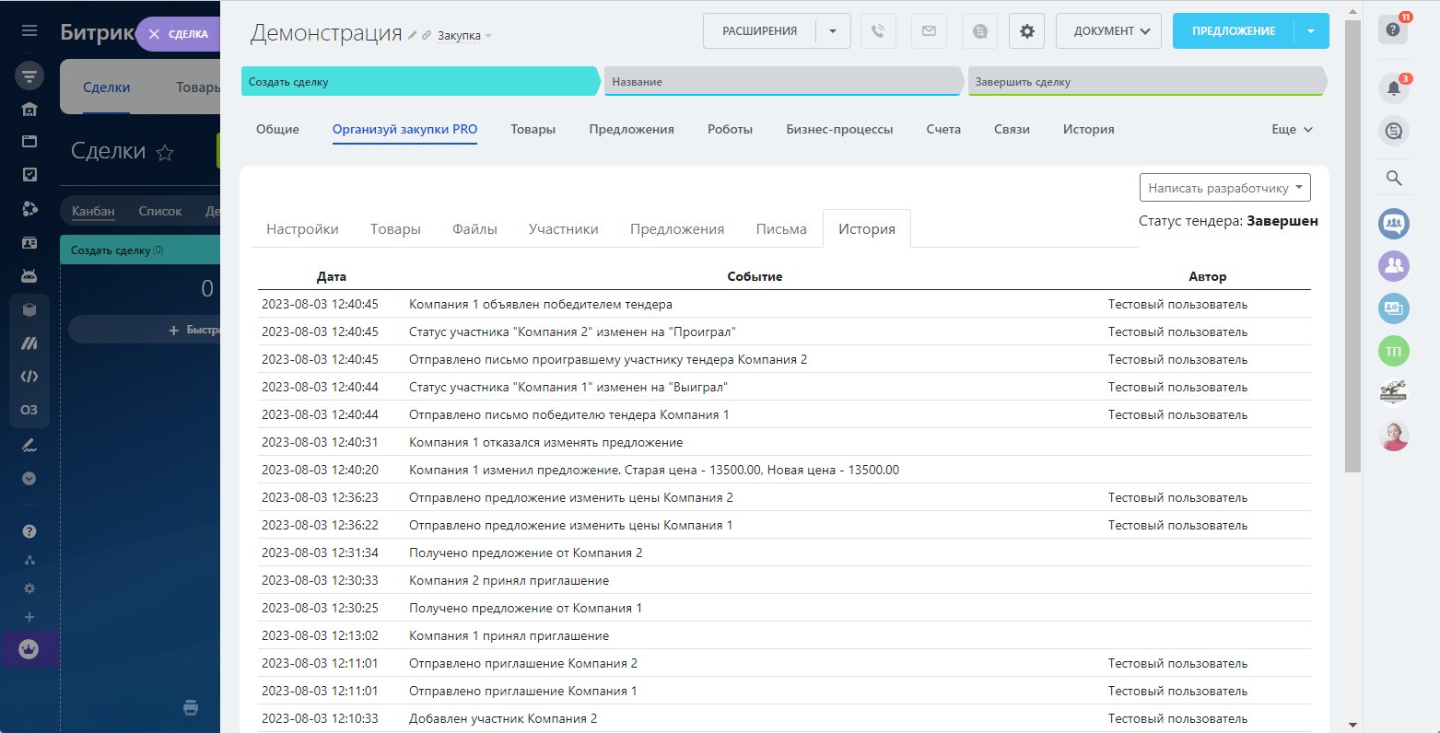The image size is (1440, 733).
Task: Click the star icon beside Сделки heading
Action: coord(165,153)
